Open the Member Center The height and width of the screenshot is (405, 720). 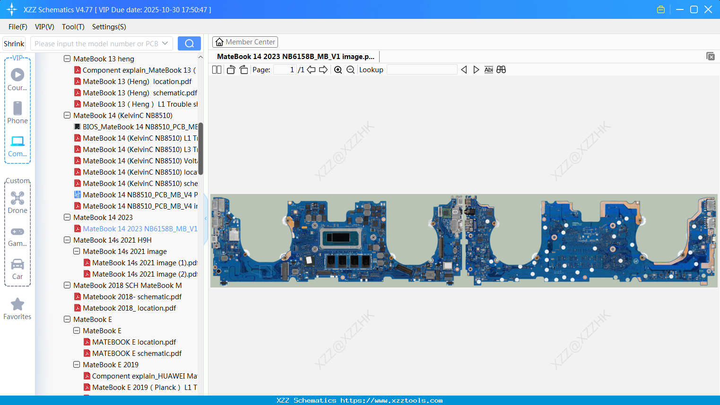pyautogui.click(x=245, y=42)
